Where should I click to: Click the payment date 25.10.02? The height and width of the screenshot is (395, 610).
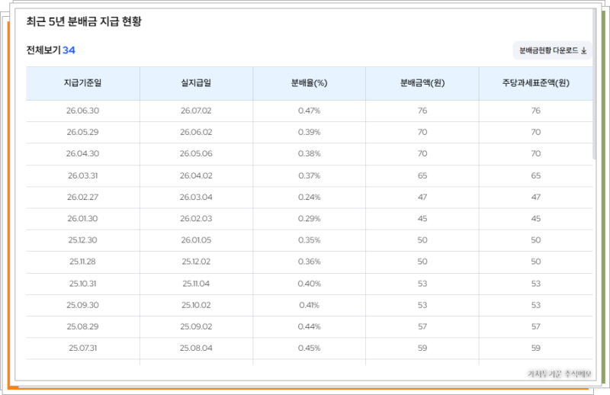point(196,305)
